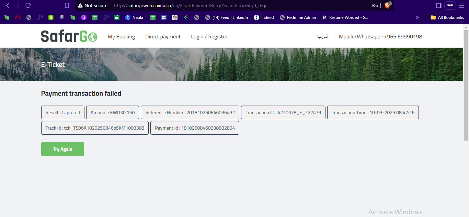469x217 pixels.
Task: Click the page vertical scrollbar
Action: click(466, 86)
